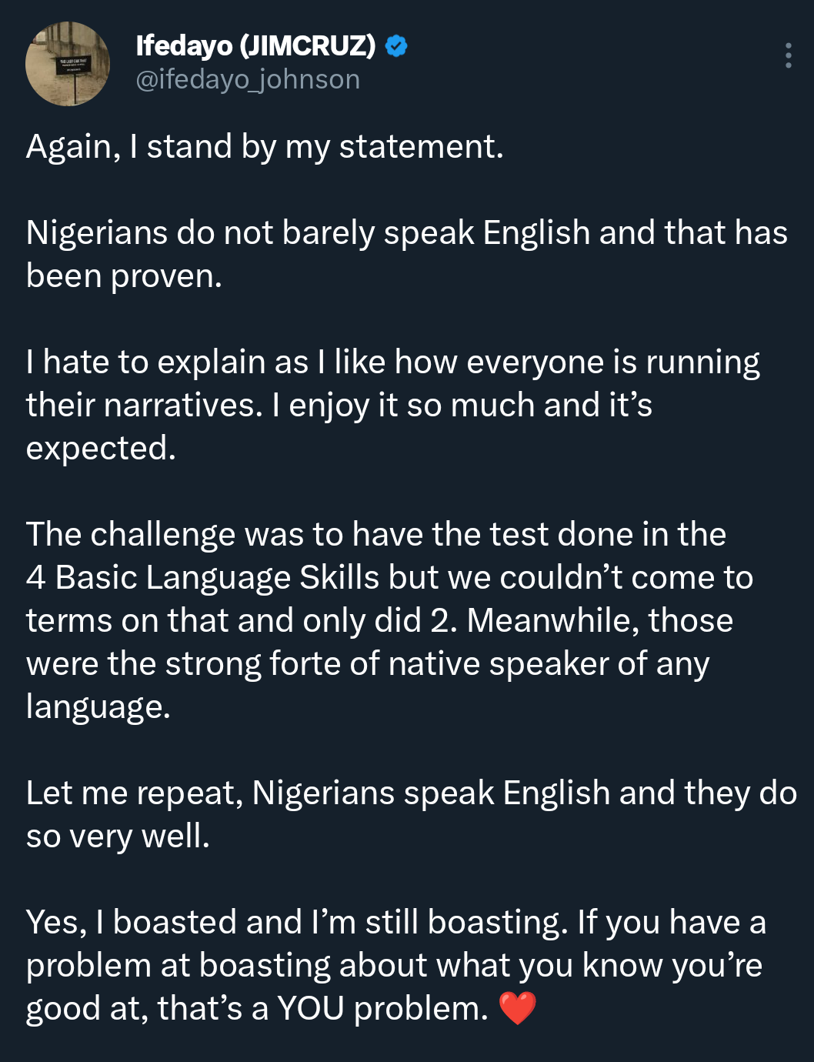Open the @ifedayo_johnson handle link
Image resolution: width=814 pixels, height=1062 pixels.
(x=248, y=79)
